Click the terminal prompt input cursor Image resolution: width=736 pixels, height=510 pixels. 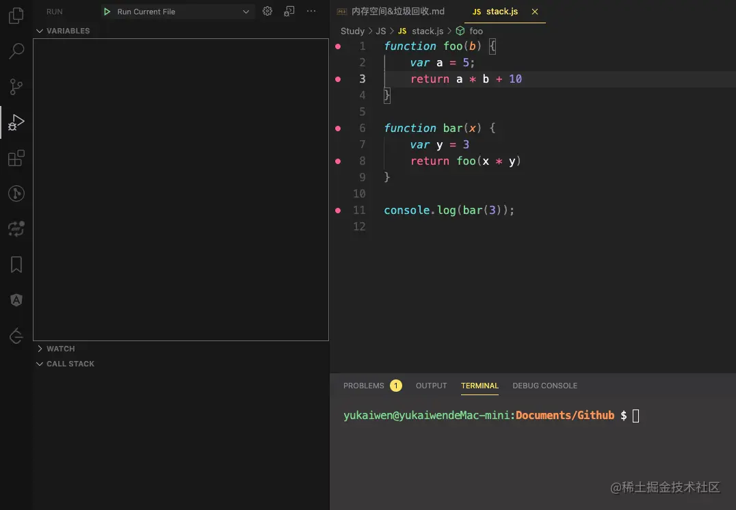[x=635, y=416]
